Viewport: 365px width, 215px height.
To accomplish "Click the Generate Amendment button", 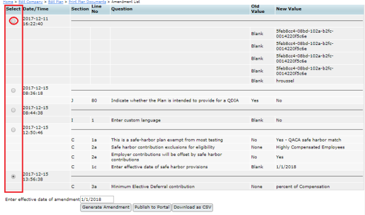I will pyautogui.click(x=106, y=207).
